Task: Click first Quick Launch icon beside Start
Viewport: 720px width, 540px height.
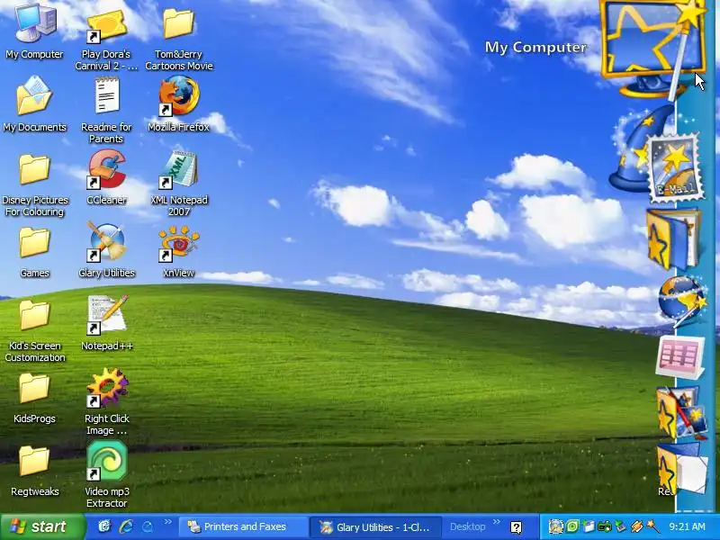Action: pyautogui.click(x=104, y=526)
